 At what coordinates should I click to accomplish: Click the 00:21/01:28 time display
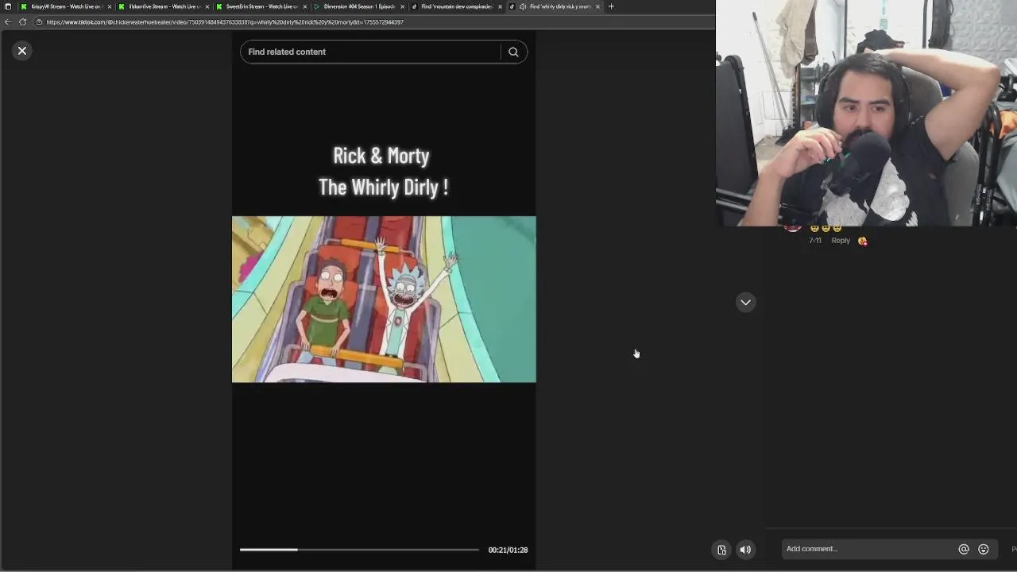(x=508, y=550)
